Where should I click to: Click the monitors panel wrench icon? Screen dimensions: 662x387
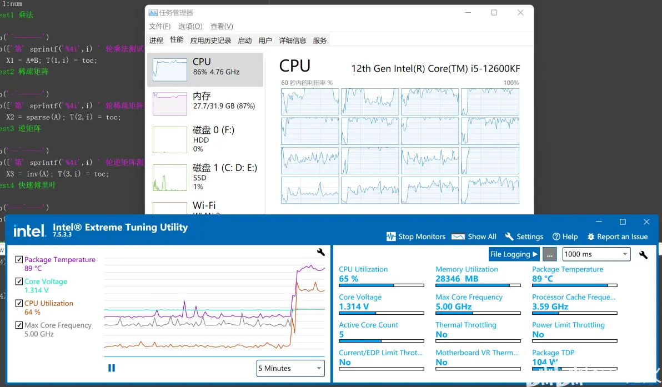643,254
